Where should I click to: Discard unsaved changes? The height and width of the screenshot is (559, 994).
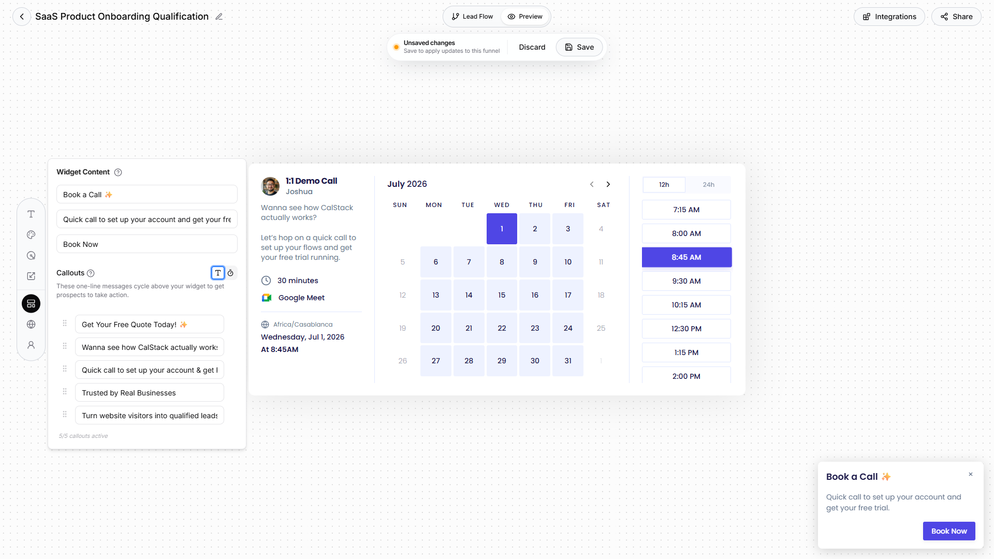[532, 47]
